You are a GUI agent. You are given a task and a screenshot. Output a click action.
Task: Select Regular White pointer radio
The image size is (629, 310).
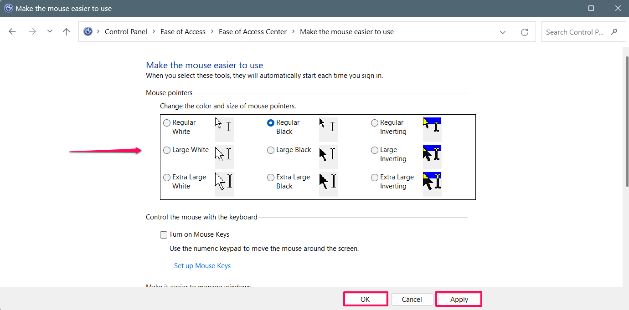167,123
